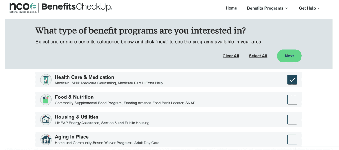The image size is (339, 150).
Task: Enable the Aging In Place checkbox
Action: tap(292, 140)
